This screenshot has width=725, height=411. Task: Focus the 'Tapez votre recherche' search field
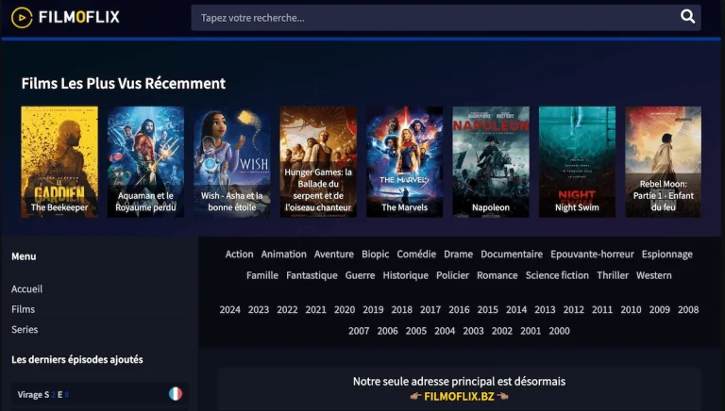click(446, 18)
